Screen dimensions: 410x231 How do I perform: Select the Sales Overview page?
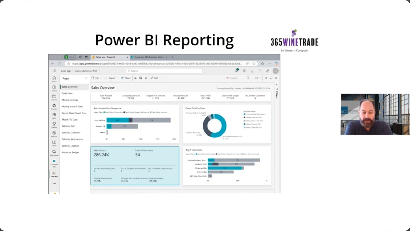point(75,87)
